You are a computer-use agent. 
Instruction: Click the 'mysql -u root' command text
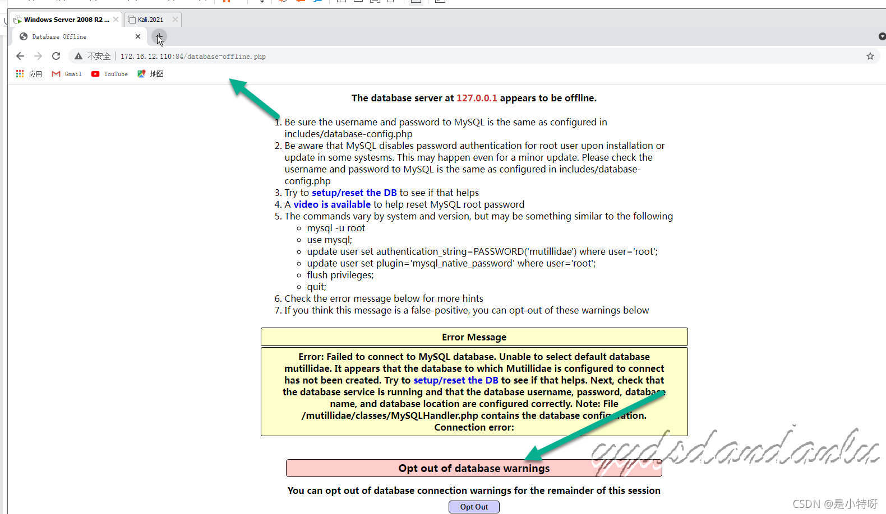pos(336,228)
